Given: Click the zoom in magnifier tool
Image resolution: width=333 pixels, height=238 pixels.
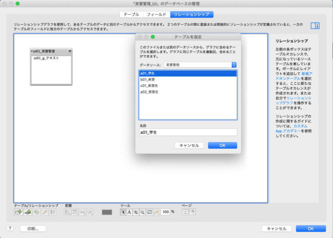Looking at the screenshot, I should (136, 212).
